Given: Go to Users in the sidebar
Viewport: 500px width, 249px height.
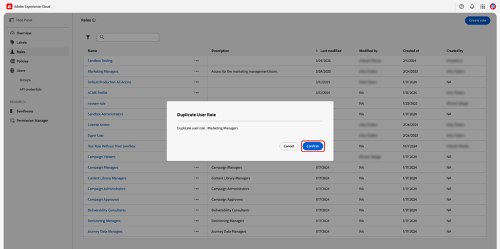Looking at the screenshot, I should click(21, 71).
